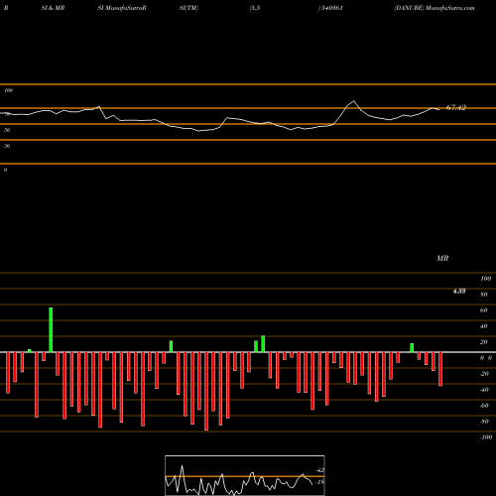Click the RSI line peak near right side
The width and height of the screenshot is (496, 496).
pos(354,101)
